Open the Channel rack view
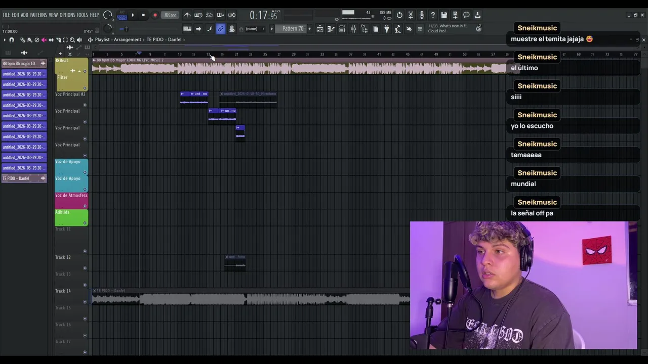 pyautogui.click(x=342, y=29)
